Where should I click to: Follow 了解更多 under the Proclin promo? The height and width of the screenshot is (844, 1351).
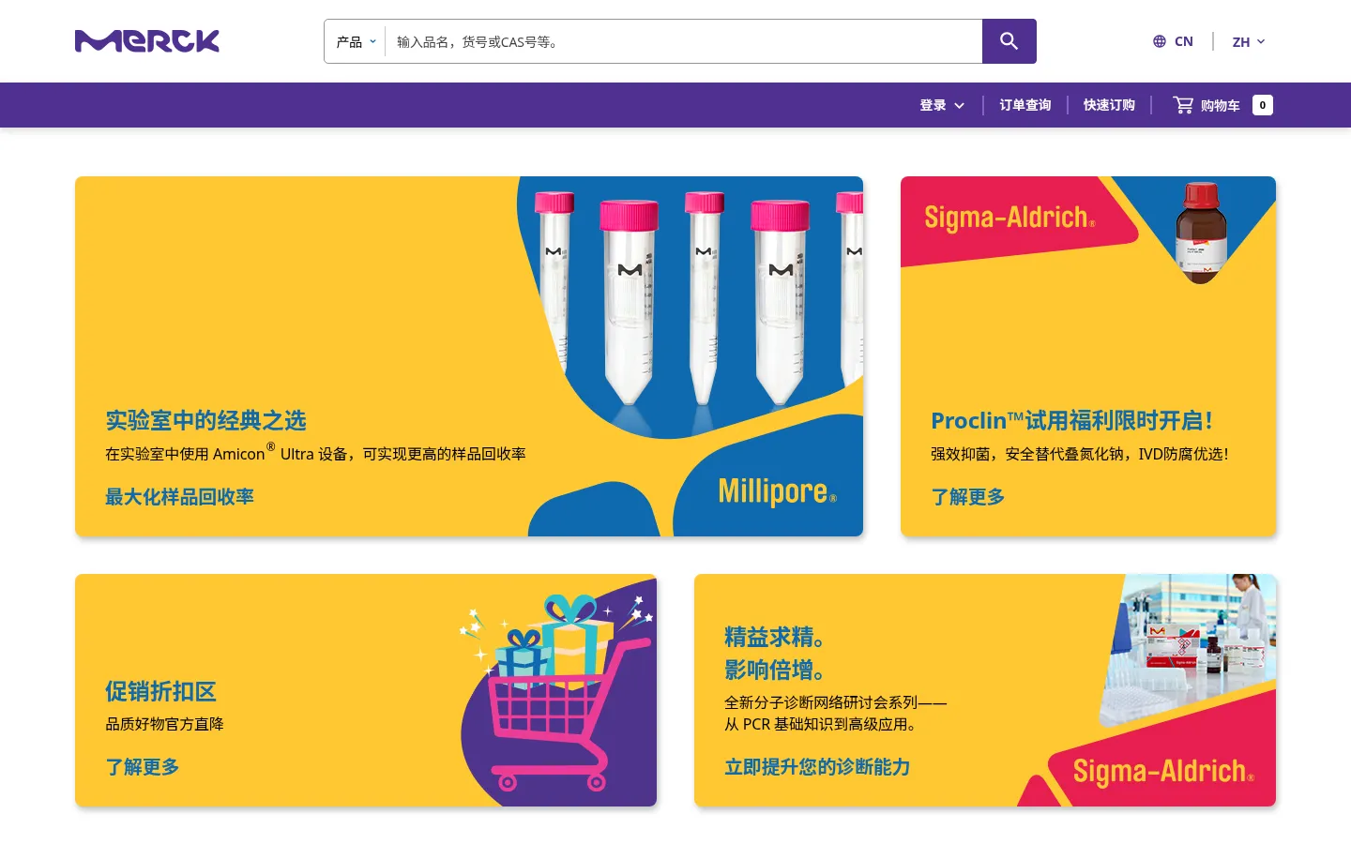(967, 497)
